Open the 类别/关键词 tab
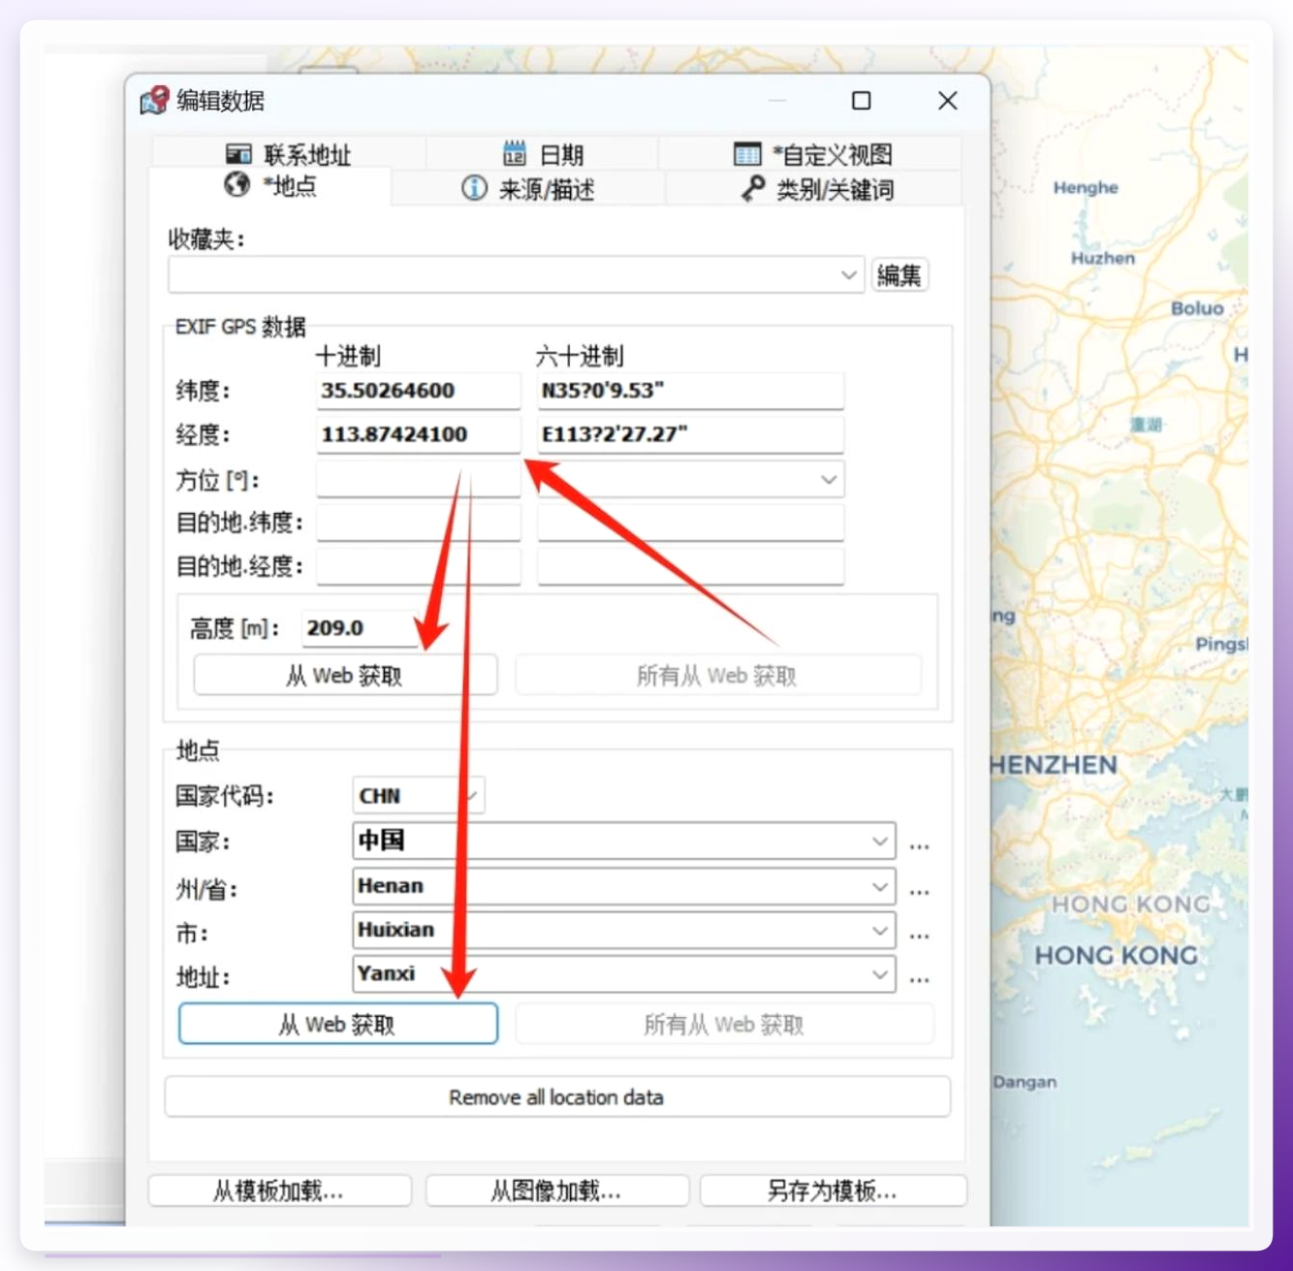The width and height of the screenshot is (1293, 1271). pyautogui.click(x=817, y=188)
